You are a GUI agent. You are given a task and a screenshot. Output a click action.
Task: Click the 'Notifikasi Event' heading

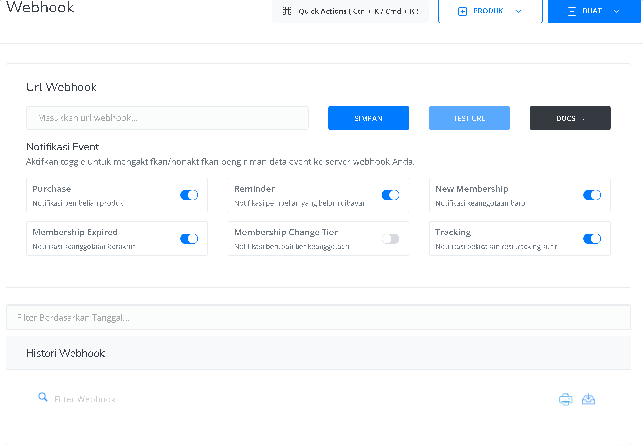point(62,147)
